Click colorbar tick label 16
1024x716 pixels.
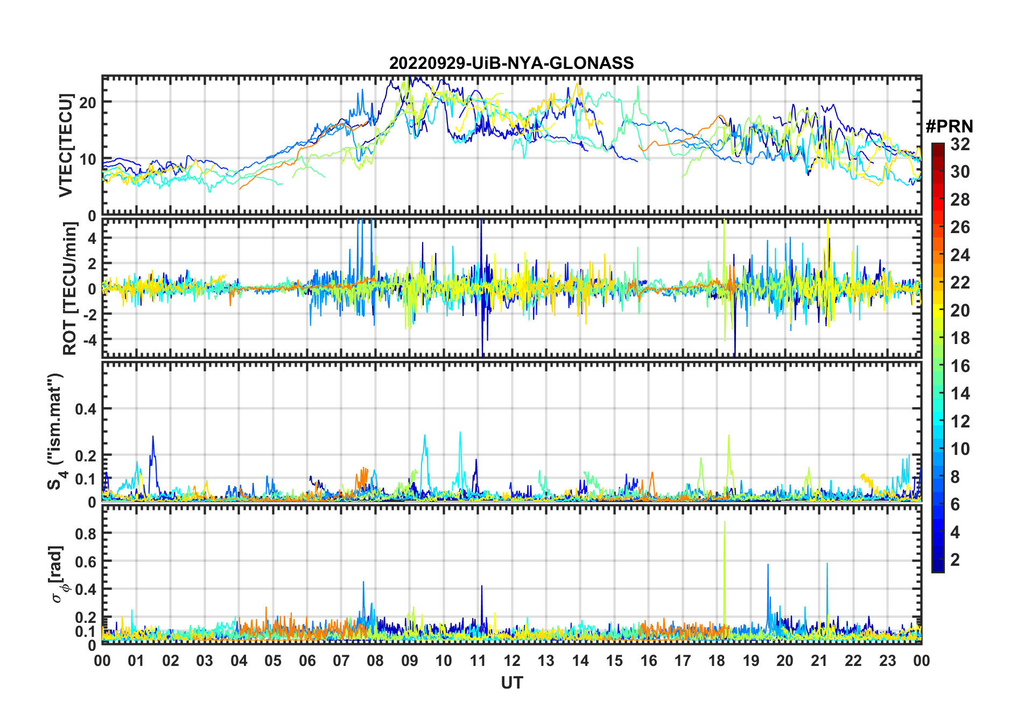[x=960, y=366]
